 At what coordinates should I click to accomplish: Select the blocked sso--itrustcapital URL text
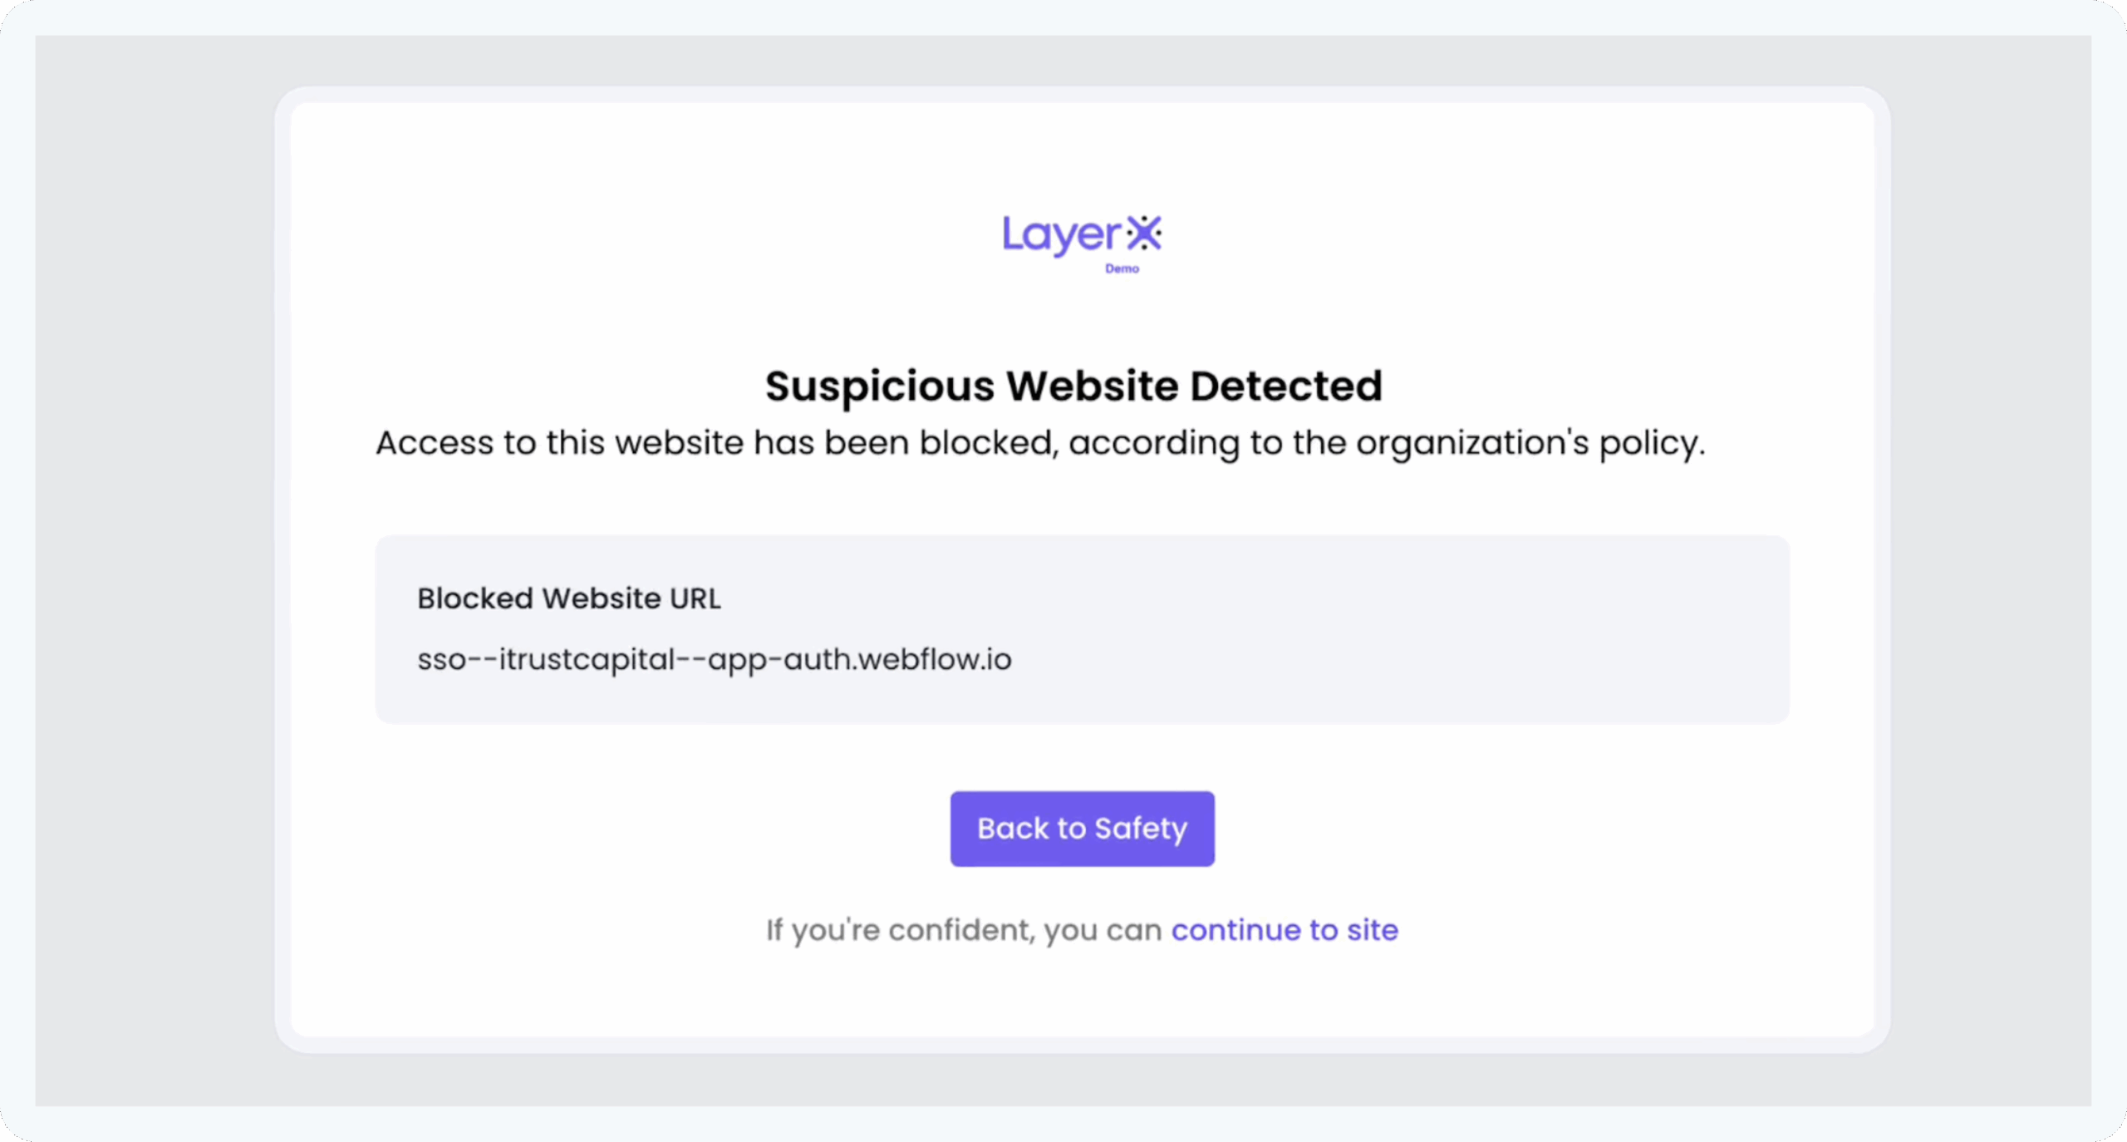pos(714,659)
